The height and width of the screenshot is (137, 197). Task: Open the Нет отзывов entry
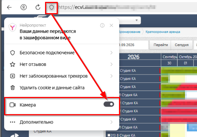[62, 64]
